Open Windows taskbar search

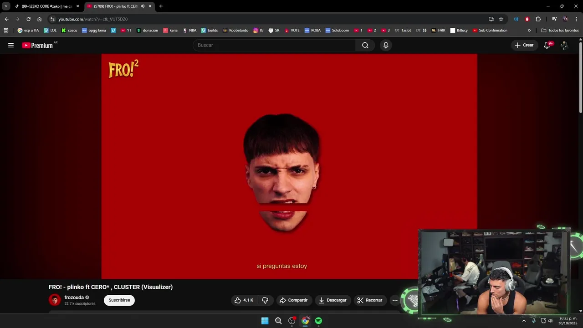[x=278, y=321]
